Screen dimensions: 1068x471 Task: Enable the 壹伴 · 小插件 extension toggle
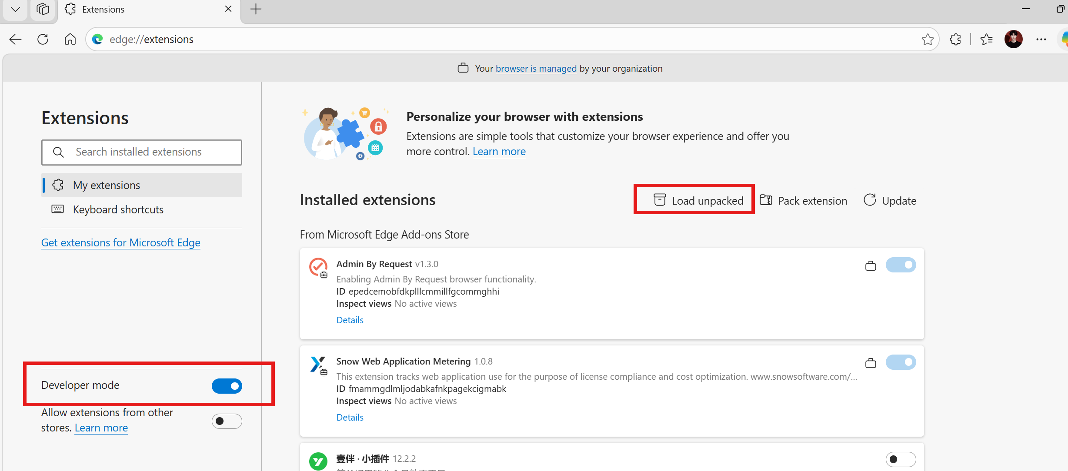click(901, 459)
